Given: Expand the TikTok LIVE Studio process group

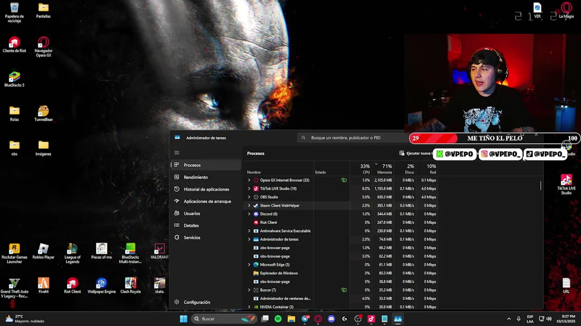Looking at the screenshot, I should click(249, 189).
